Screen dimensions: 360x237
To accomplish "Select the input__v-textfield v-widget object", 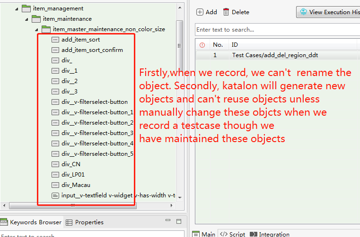I will (118, 195).
